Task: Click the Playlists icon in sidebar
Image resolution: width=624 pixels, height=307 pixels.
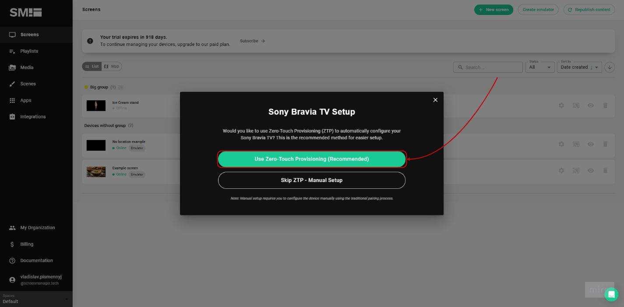Action: tap(12, 51)
